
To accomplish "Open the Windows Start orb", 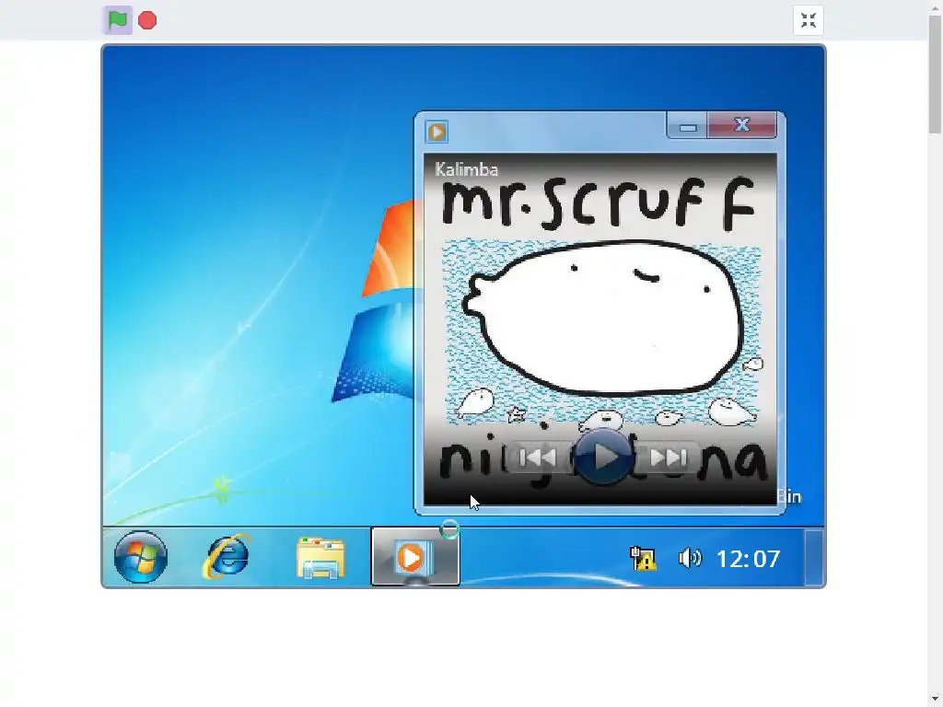I will (x=141, y=557).
